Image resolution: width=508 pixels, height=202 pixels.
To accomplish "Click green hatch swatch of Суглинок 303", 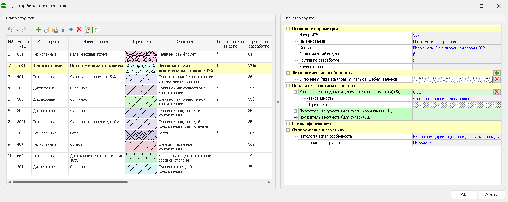I will (x=141, y=102).
